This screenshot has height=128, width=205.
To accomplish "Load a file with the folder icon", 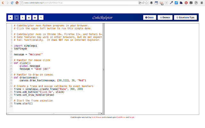I will tap(35, 18).
